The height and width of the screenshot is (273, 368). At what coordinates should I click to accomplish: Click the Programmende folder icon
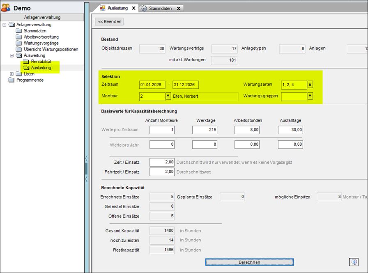11,80
